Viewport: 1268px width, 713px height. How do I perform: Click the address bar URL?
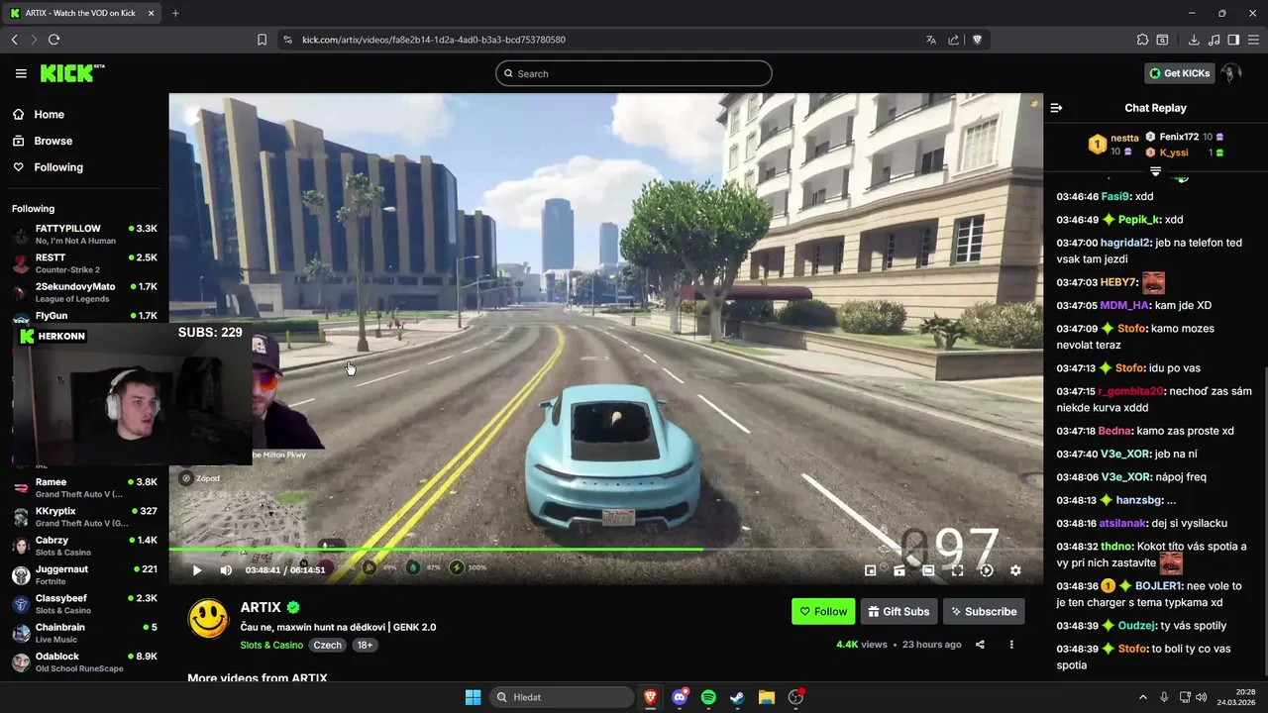[x=434, y=40]
